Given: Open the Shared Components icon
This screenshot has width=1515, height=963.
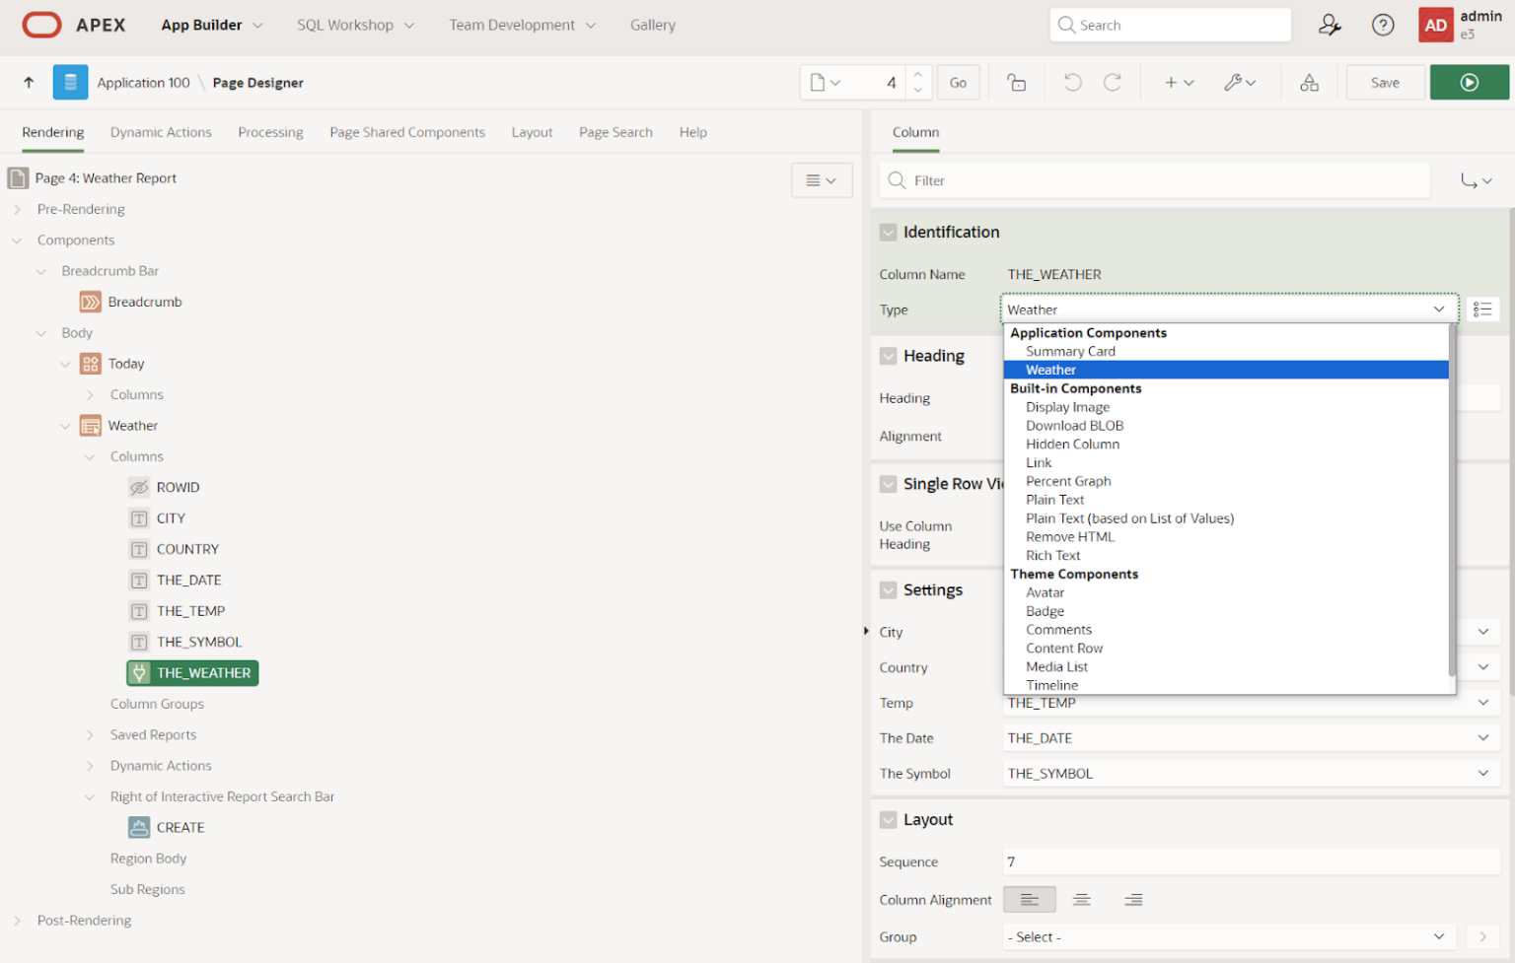Looking at the screenshot, I should pyautogui.click(x=1309, y=83).
